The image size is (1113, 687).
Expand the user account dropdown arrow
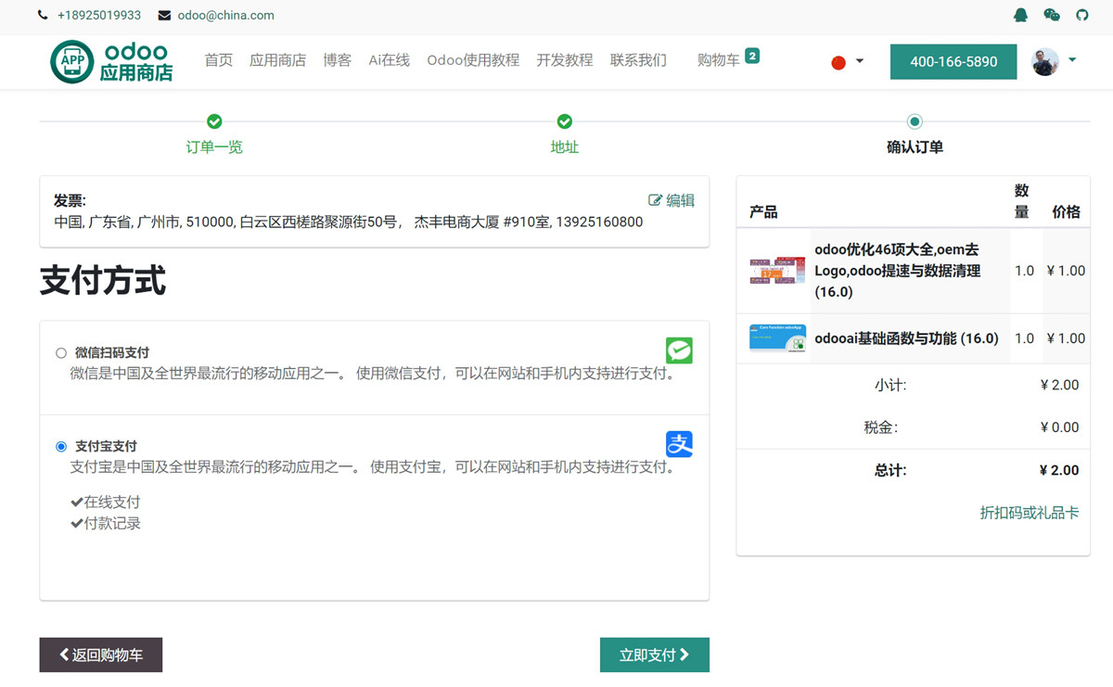[x=1072, y=60]
